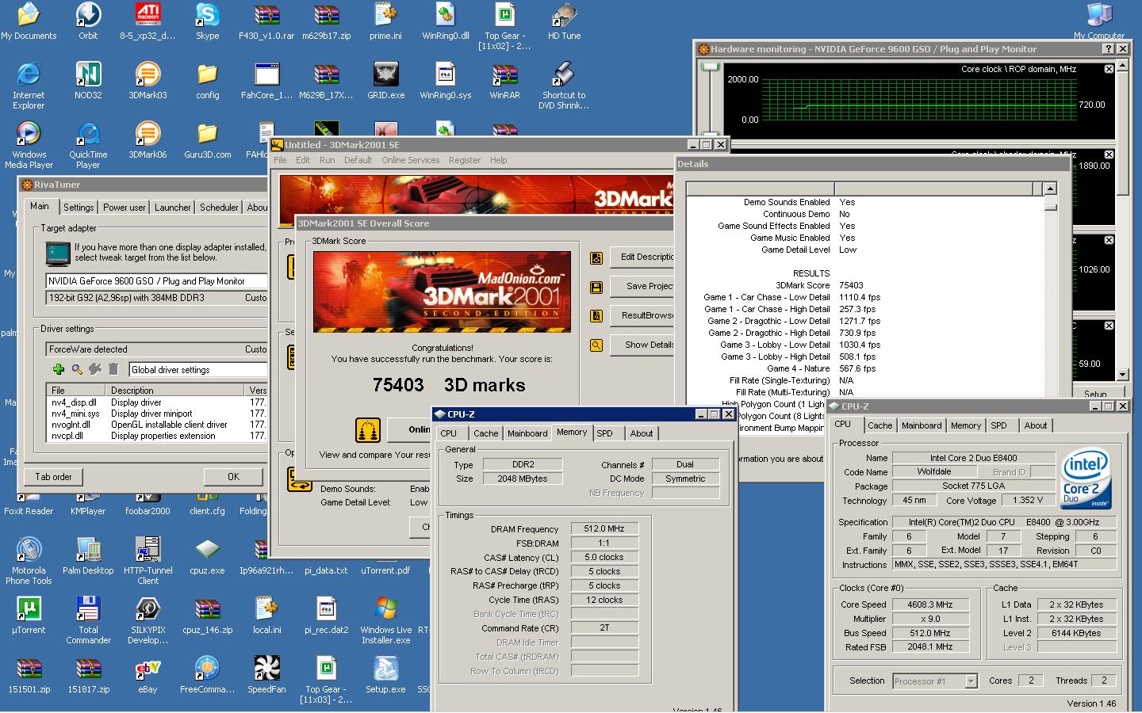Open the WinRAR desktop shortcut
Screen dimensions: 1142x713
(x=504, y=75)
